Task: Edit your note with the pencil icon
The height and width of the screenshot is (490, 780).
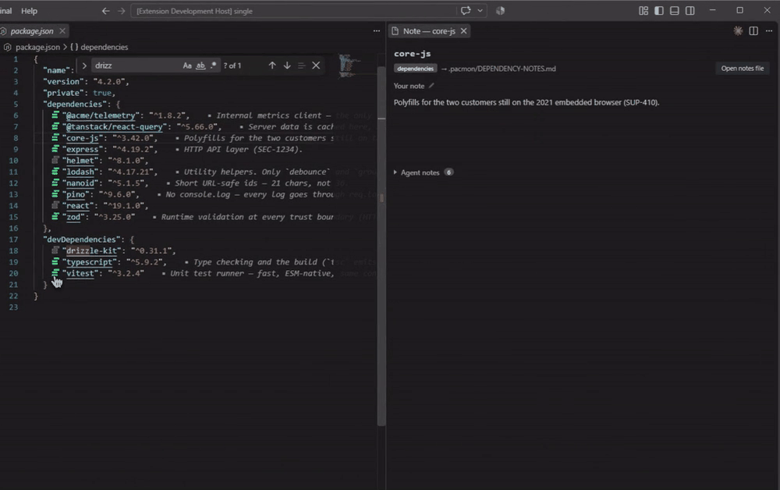Action: pos(432,86)
